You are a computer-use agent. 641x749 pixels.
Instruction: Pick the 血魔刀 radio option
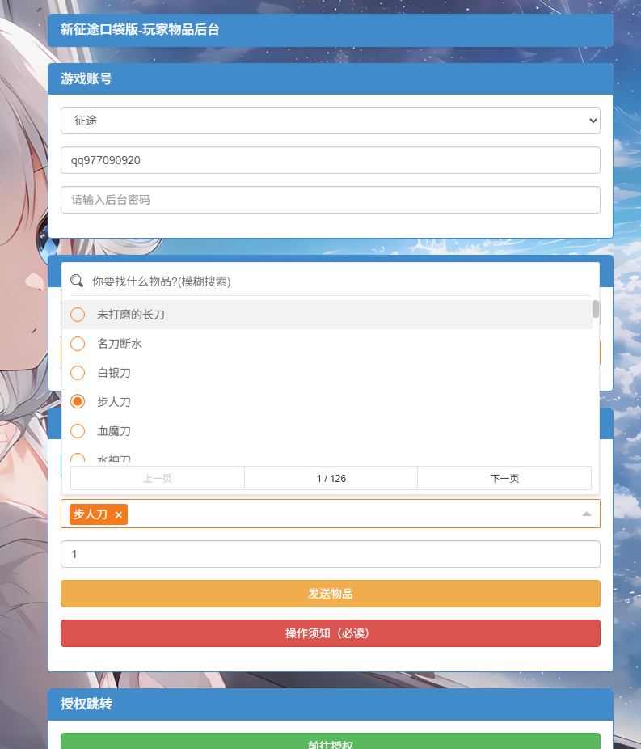tap(78, 431)
